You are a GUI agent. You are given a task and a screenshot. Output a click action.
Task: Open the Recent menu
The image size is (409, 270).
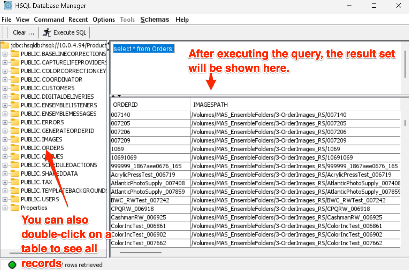(x=78, y=20)
